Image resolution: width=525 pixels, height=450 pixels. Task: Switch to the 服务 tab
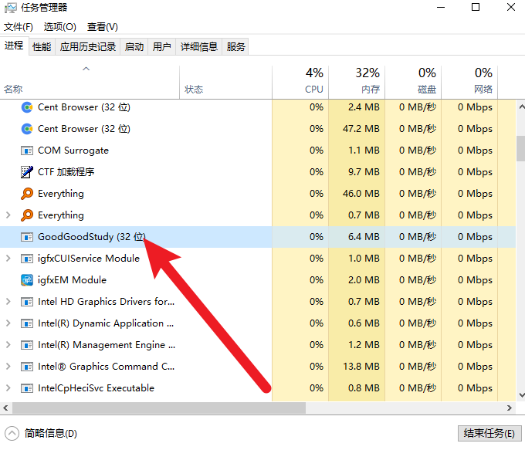click(x=235, y=47)
